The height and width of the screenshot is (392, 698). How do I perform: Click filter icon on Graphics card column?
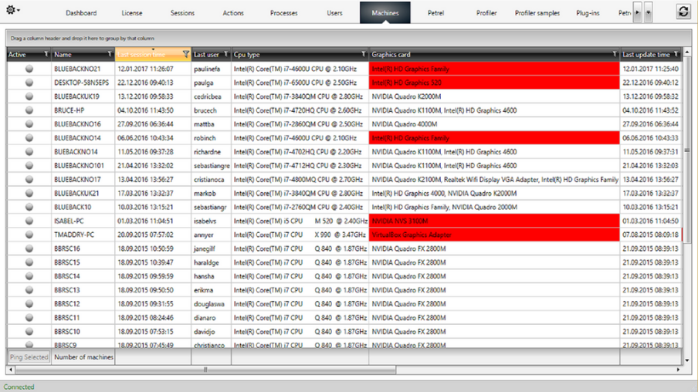pyautogui.click(x=615, y=54)
